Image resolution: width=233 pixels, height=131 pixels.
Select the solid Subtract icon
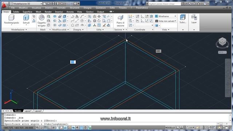point(55,21)
